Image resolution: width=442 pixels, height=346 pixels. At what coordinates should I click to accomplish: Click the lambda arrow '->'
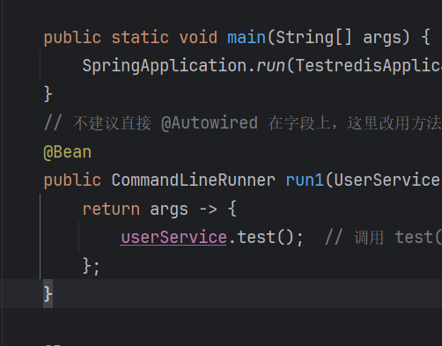point(208,210)
